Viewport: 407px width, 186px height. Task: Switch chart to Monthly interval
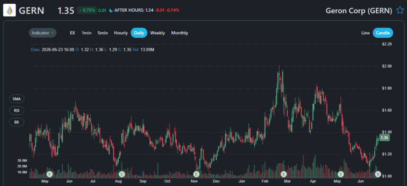(180, 33)
